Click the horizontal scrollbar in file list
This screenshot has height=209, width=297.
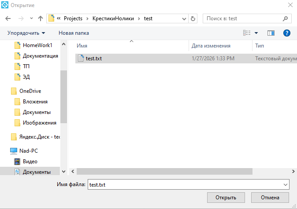tap(164, 171)
